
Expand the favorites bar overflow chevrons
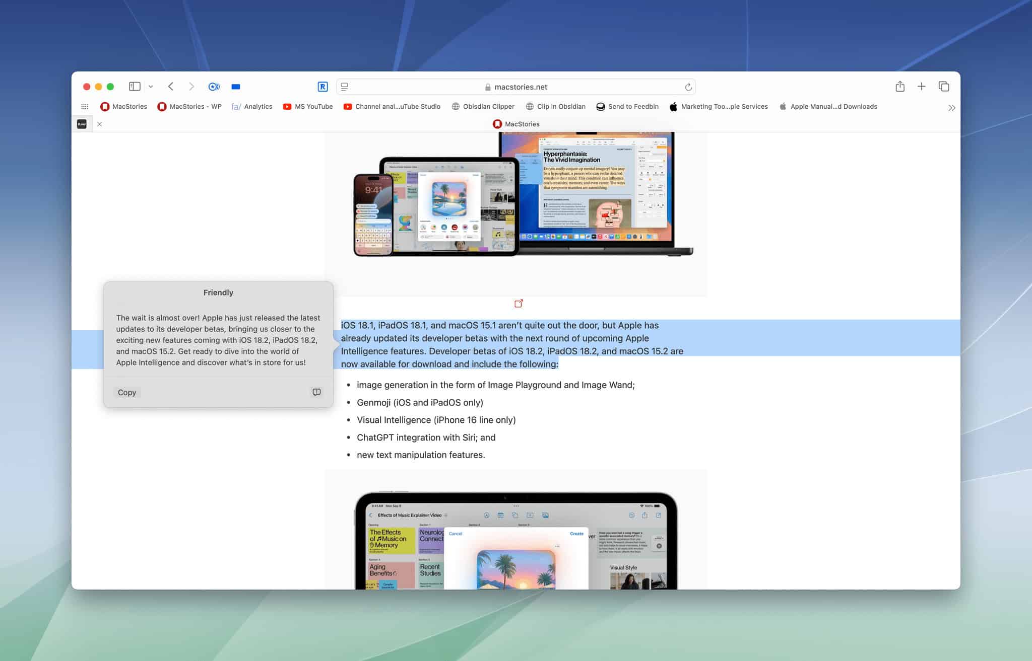click(951, 108)
